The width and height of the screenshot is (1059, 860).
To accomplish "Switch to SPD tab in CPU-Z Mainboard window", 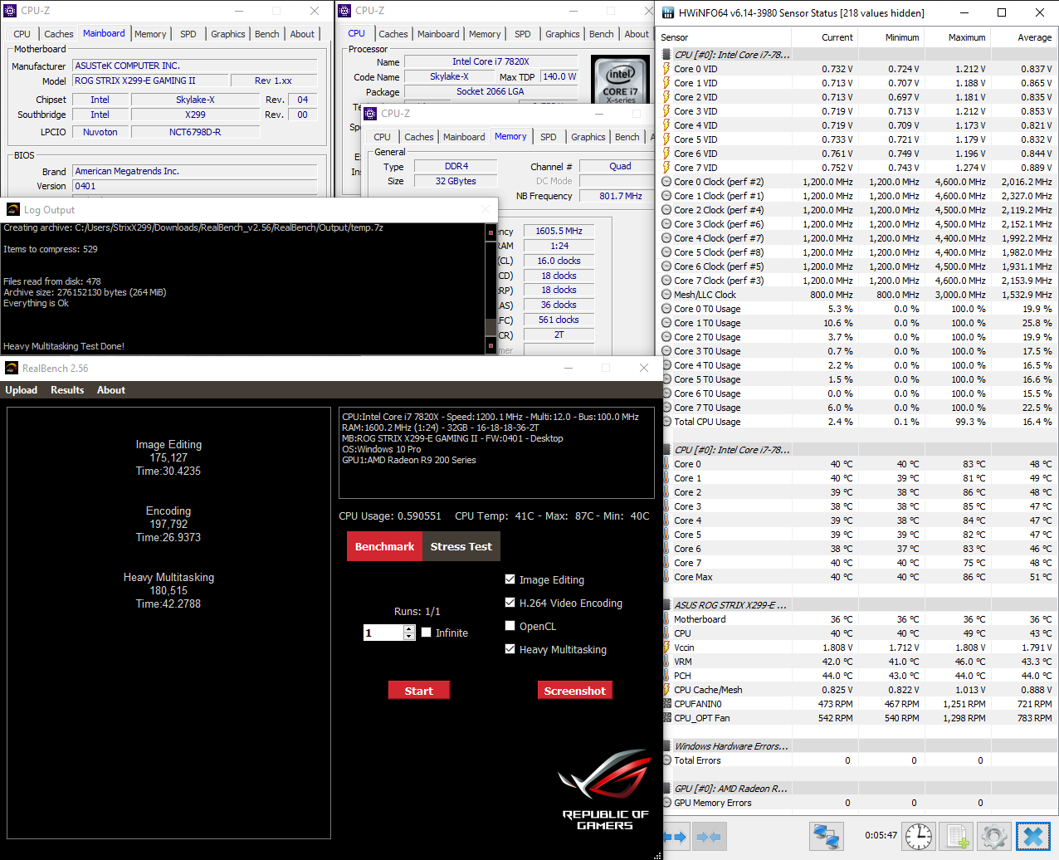I will [x=188, y=34].
